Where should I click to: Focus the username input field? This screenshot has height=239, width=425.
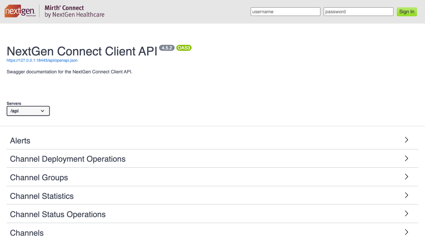tap(286, 12)
